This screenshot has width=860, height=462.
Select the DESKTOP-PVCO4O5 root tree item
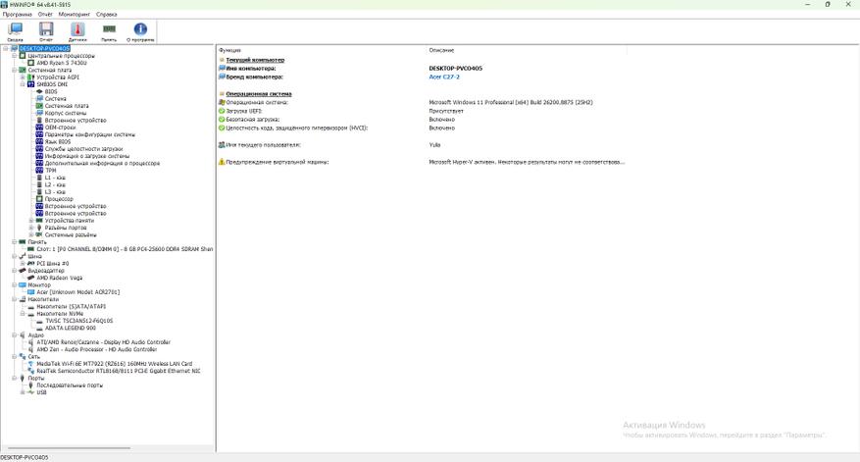point(45,49)
